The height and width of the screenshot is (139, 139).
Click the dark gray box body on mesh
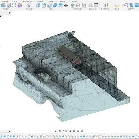coord(68,54)
